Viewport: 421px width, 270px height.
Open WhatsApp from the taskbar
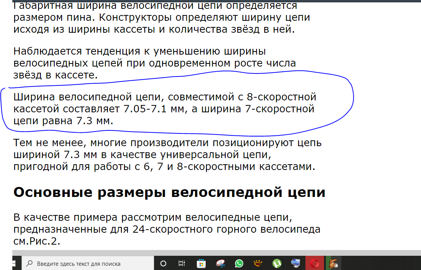(x=239, y=263)
